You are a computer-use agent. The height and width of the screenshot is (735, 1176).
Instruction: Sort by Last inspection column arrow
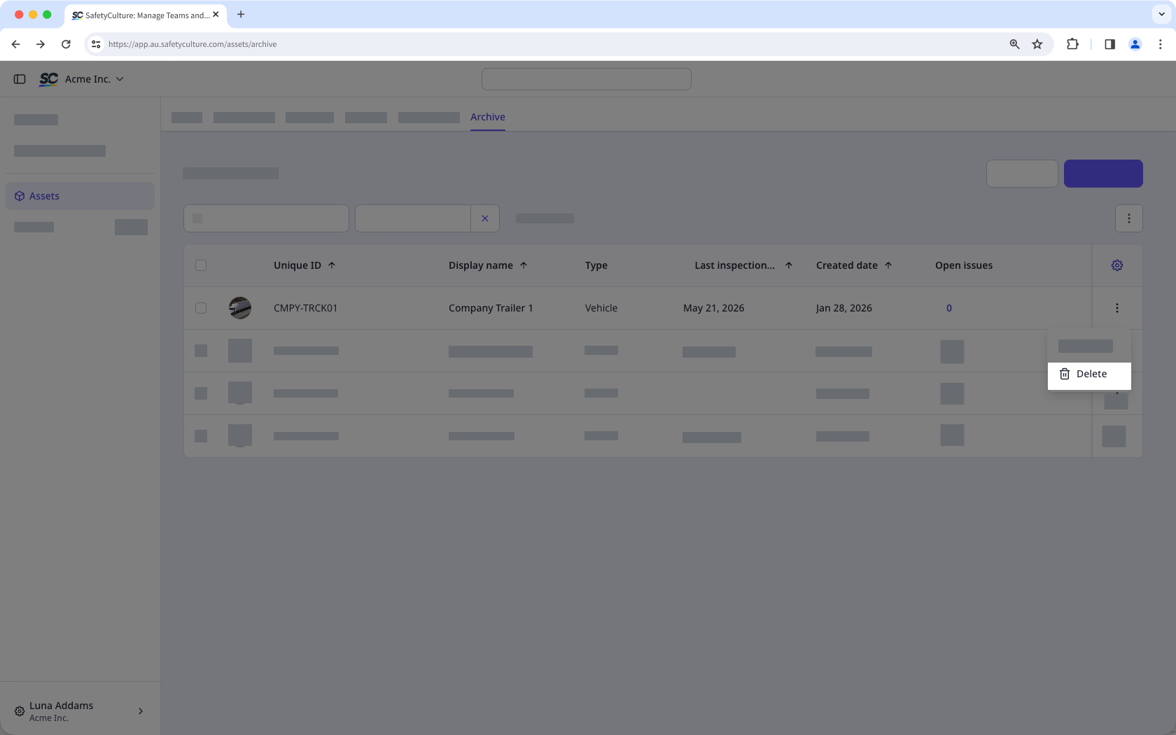pyautogui.click(x=789, y=265)
